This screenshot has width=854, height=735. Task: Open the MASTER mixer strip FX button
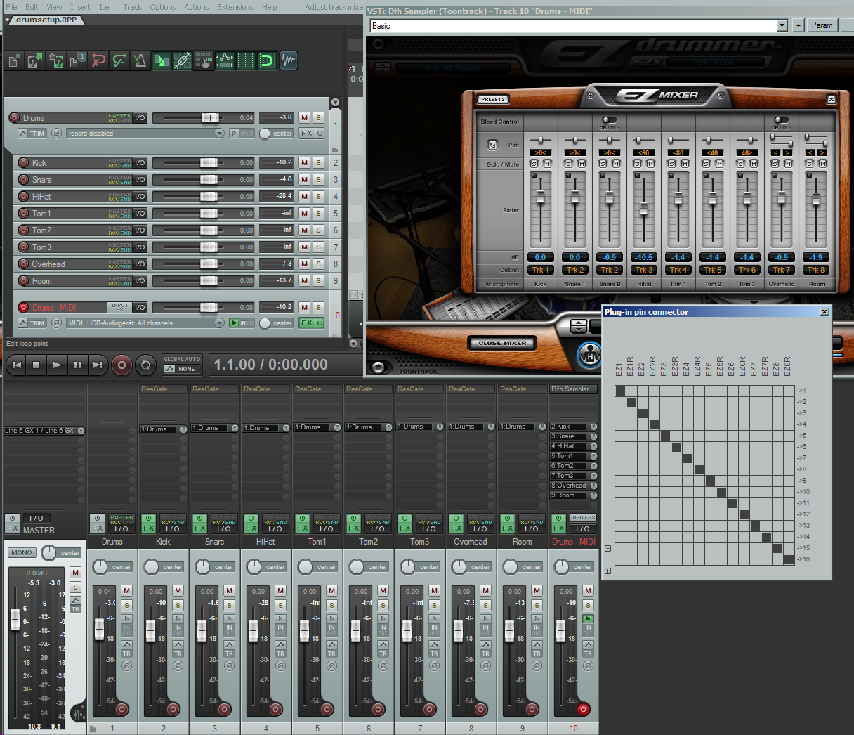[12, 528]
